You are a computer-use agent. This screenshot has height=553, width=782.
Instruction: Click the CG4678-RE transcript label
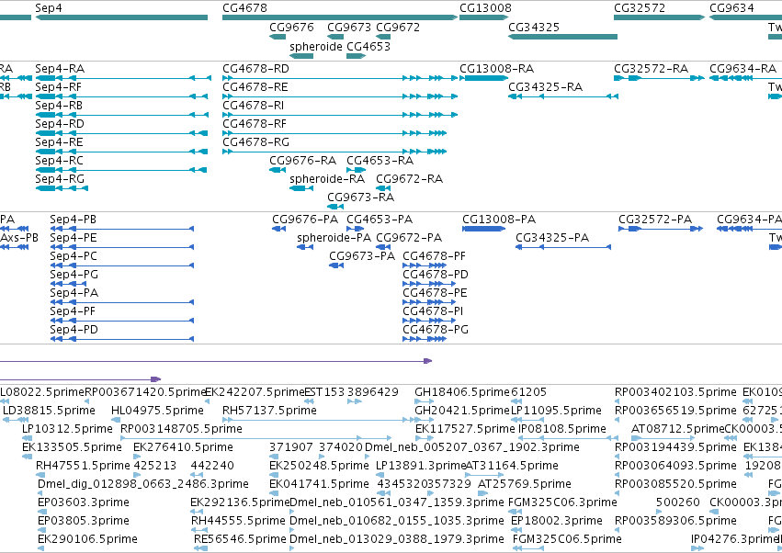(255, 86)
